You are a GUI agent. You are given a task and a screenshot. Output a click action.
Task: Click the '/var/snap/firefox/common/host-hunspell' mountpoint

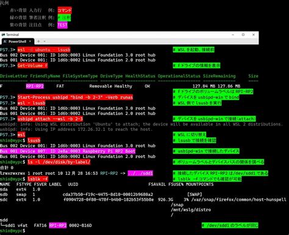pos(238,200)
